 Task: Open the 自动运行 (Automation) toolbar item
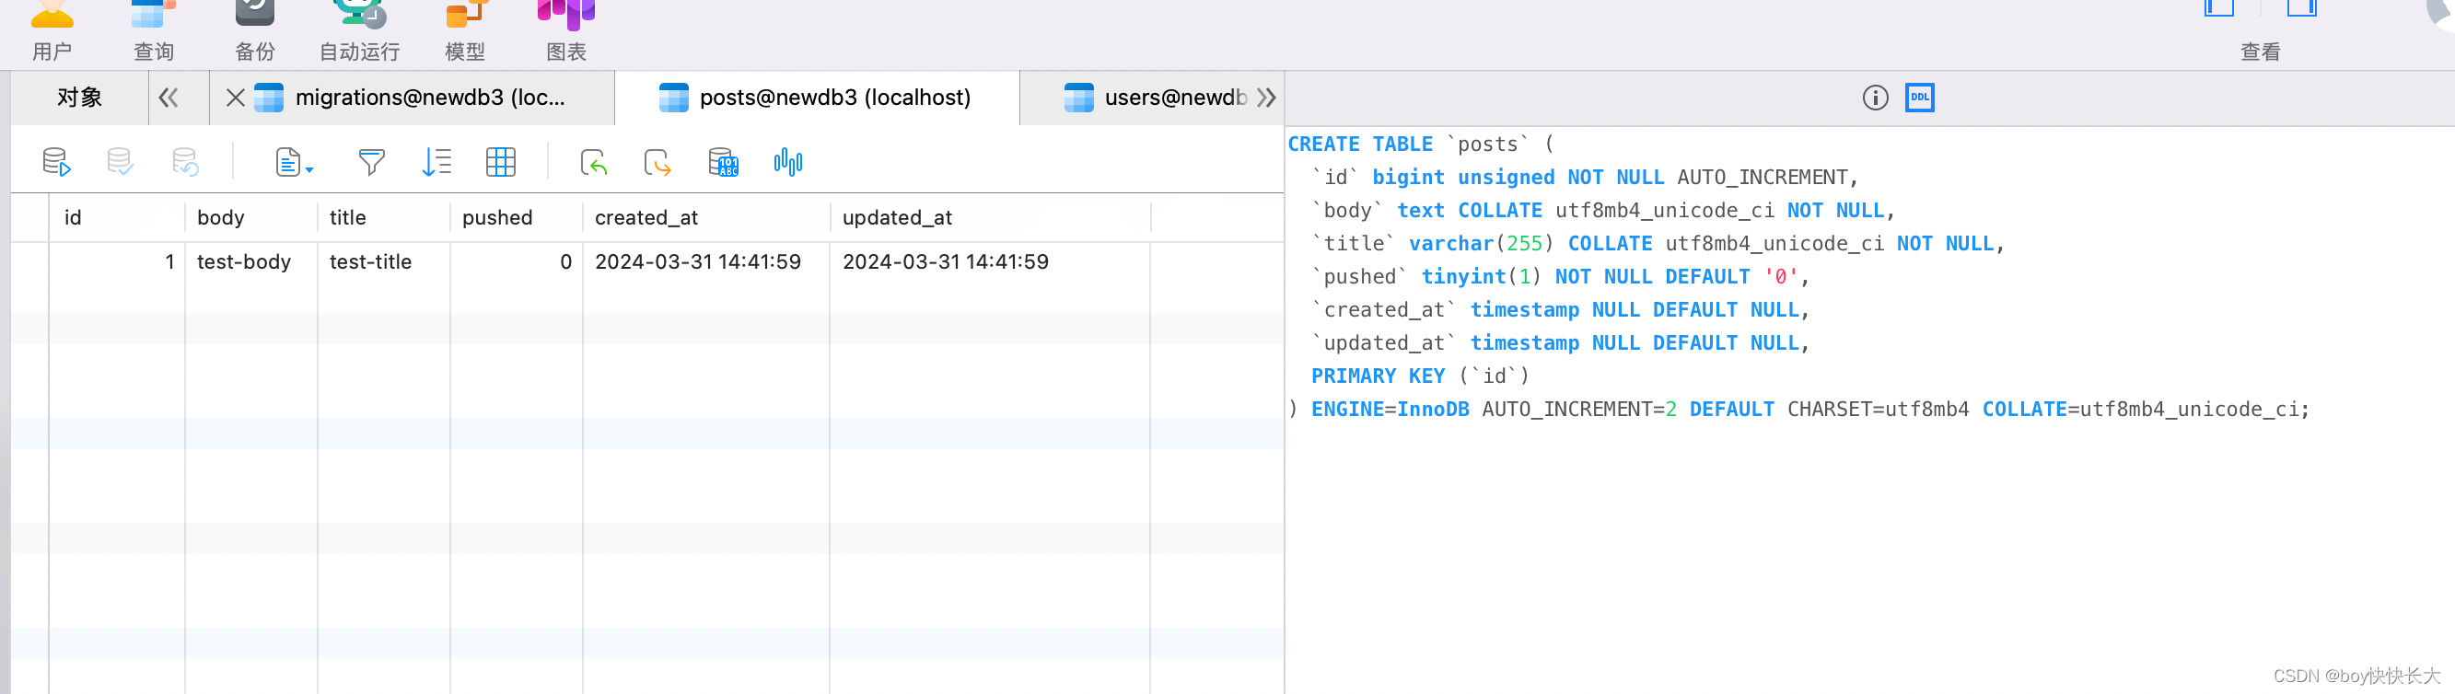click(x=359, y=30)
